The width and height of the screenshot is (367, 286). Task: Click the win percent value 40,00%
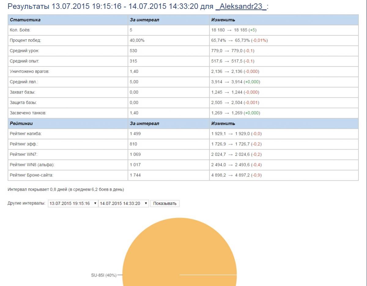(x=137, y=40)
